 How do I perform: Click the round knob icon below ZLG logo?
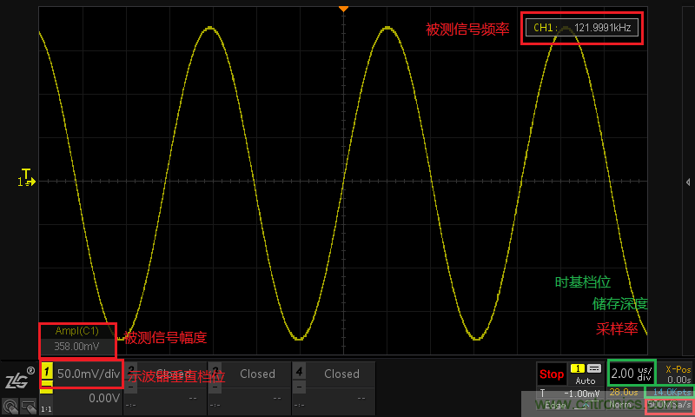point(11,405)
